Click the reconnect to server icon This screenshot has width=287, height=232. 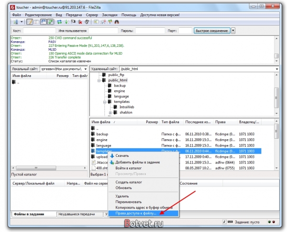point(87,22)
